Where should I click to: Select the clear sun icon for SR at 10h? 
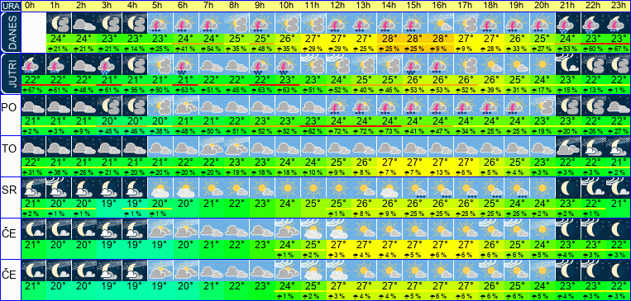286,188
